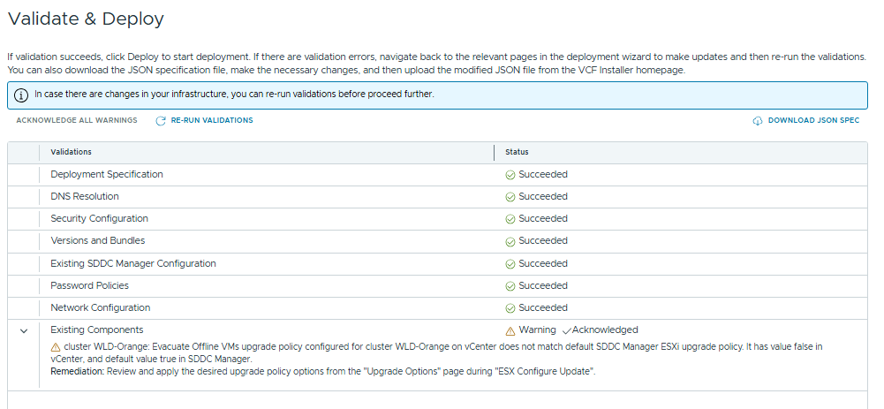Image resolution: width=884 pixels, height=409 pixels.
Task: Click the Acknowledged checkmark icon
Action: coord(566,330)
